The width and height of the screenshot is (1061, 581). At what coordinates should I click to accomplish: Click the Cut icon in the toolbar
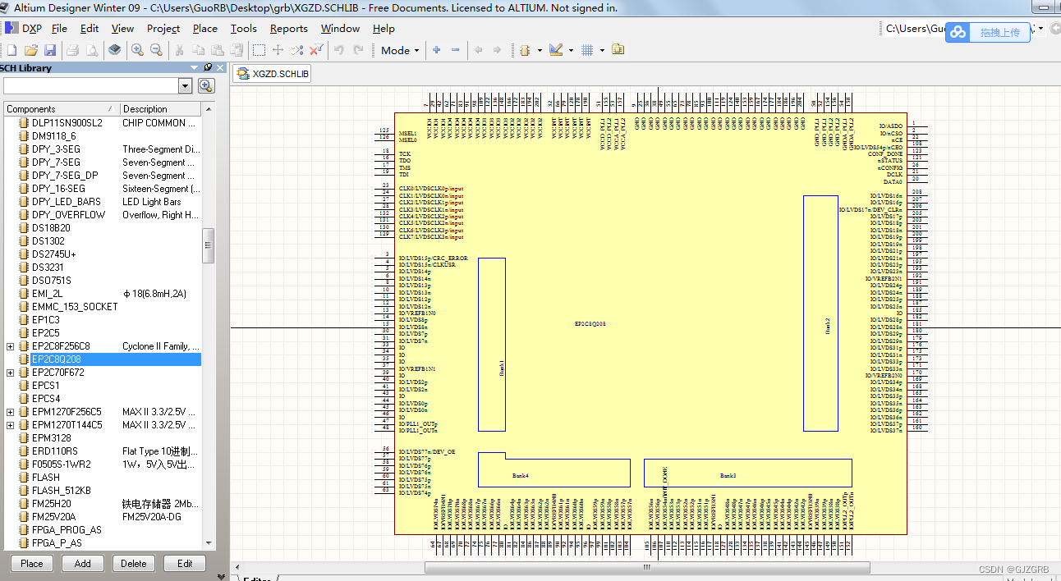point(180,50)
